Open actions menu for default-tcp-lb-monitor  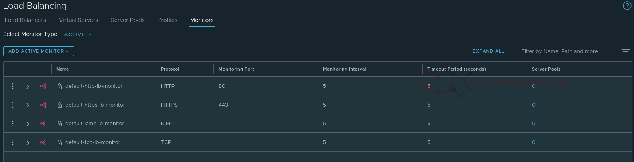tap(13, 142)
